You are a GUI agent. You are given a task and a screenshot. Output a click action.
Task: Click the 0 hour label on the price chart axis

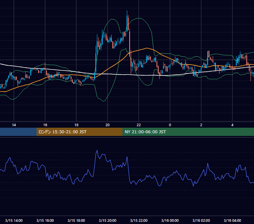170,125
